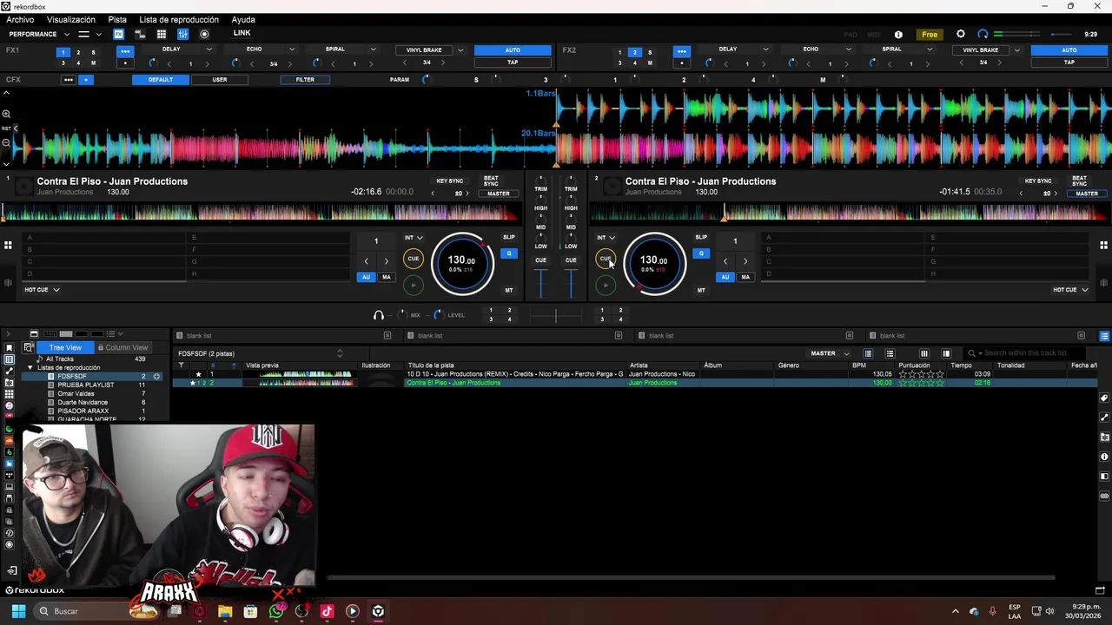The width and height of the screenshot is (1112, 625).
Task: Switch to the Column View tab
Action: [x=122, y=347]
